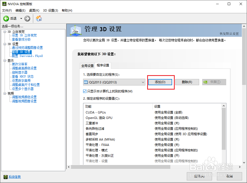Click the green restore icon on 恢复(I) button
247x183 pixels.
point(206,82)
